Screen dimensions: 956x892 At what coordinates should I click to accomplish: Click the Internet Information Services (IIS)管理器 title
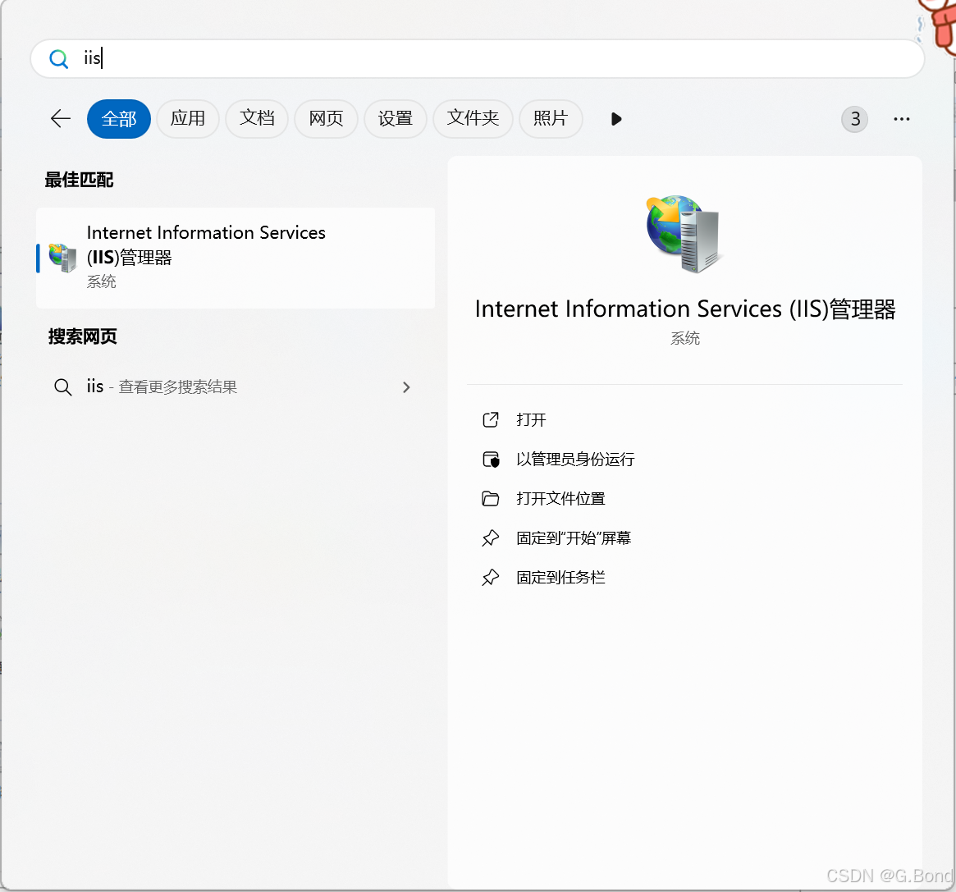click(x=684, y=309)
